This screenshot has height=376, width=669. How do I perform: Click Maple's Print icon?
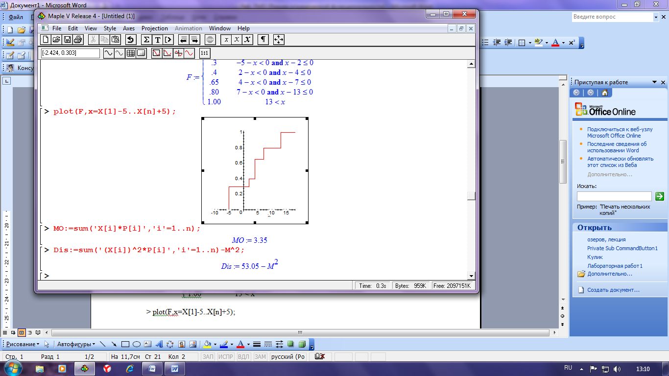coord(78,40)
